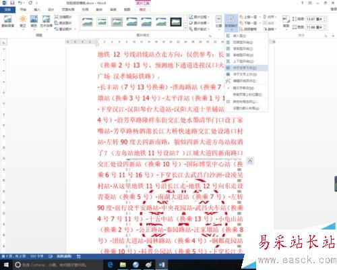Open the Position (位置) dropdown

coord(218,22)
